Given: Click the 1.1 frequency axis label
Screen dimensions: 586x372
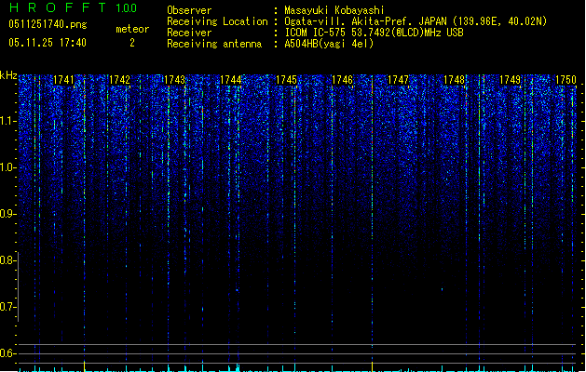Looking at the screenshot, I should [x=7, y=121].
